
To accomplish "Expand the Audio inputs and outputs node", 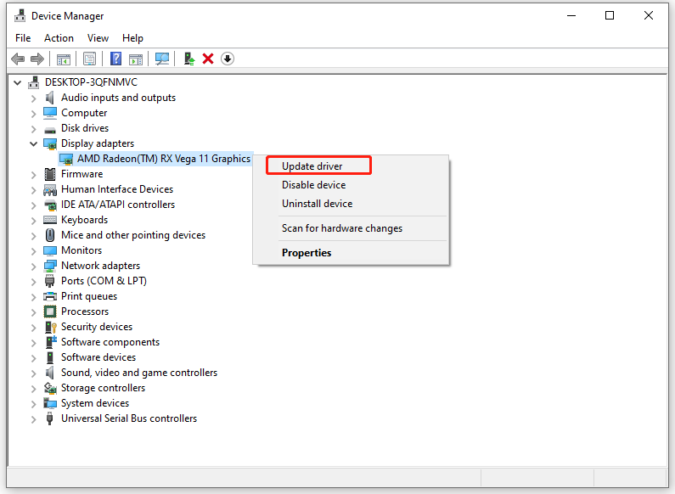I will click(34, 98).
